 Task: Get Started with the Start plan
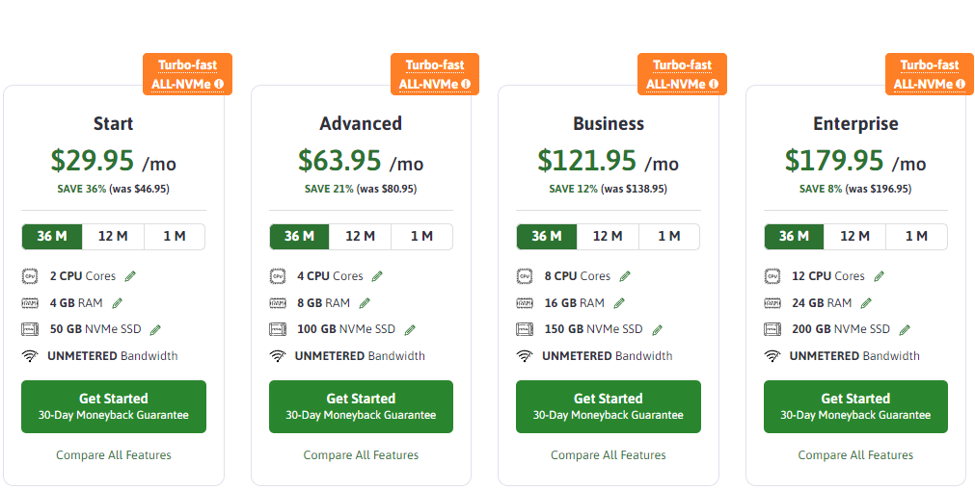[x=114, y=406]
